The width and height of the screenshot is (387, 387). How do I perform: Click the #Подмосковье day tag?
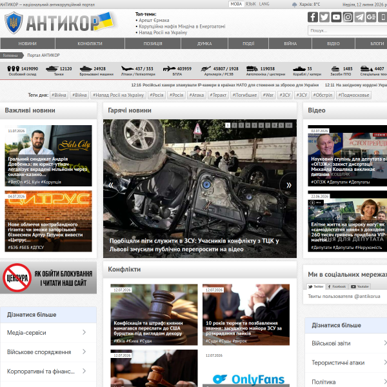point(353,95)
